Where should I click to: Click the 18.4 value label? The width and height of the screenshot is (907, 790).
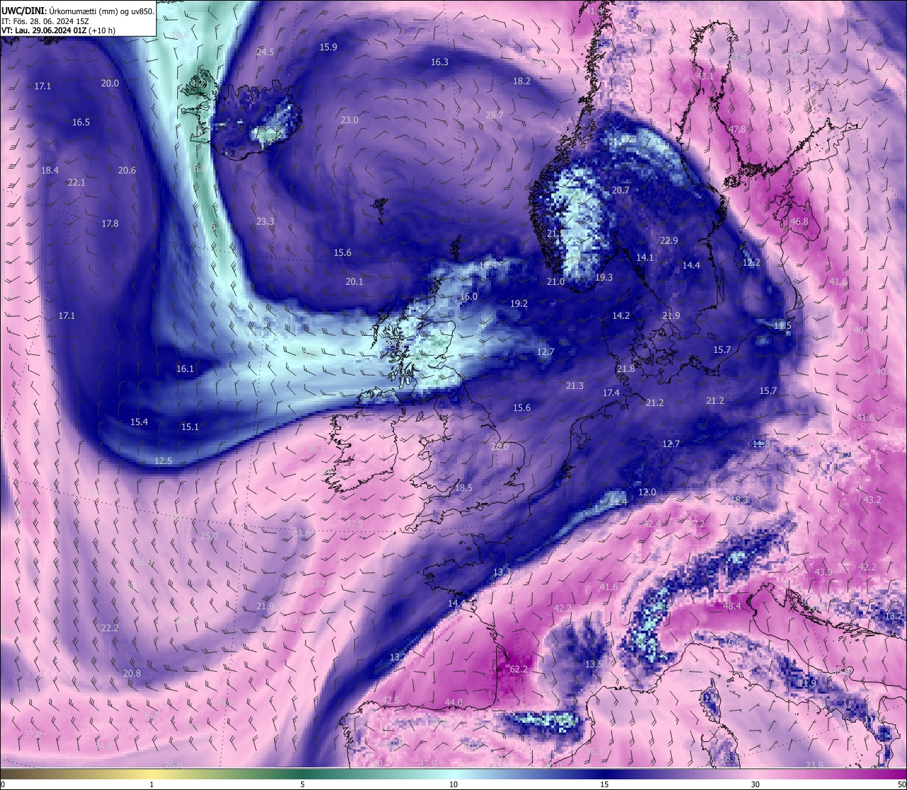pos(50,170)
